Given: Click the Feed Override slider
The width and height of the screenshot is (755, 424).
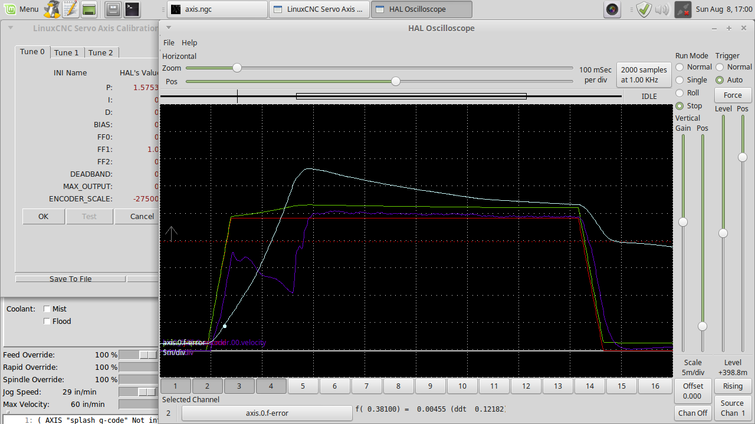Looking at the screenshot, I should coord(139,355).
